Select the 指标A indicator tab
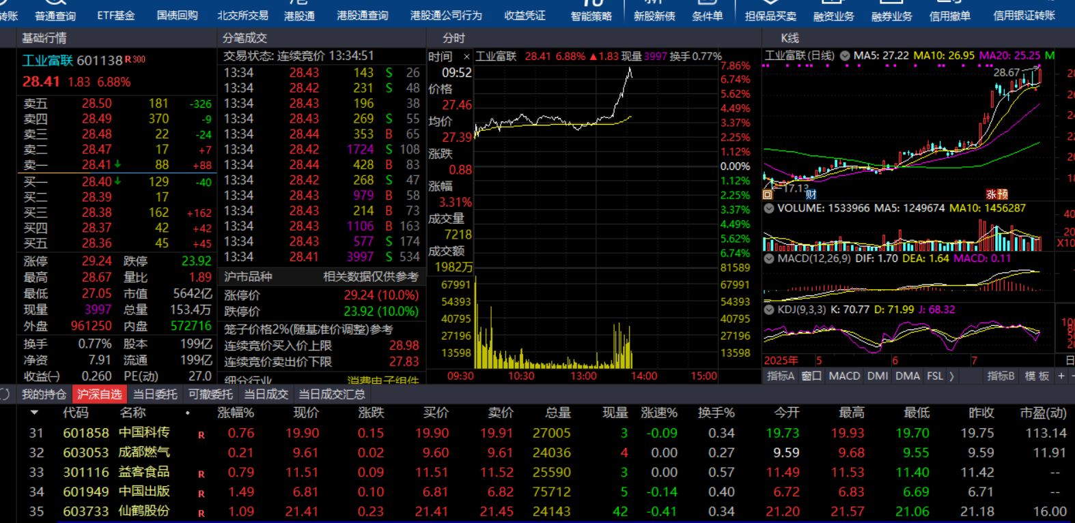The width and height of the screenshot is (1075, 523). [781, 376]
